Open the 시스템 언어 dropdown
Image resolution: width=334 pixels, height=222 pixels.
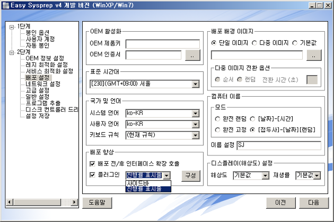(x=196, y=114)
